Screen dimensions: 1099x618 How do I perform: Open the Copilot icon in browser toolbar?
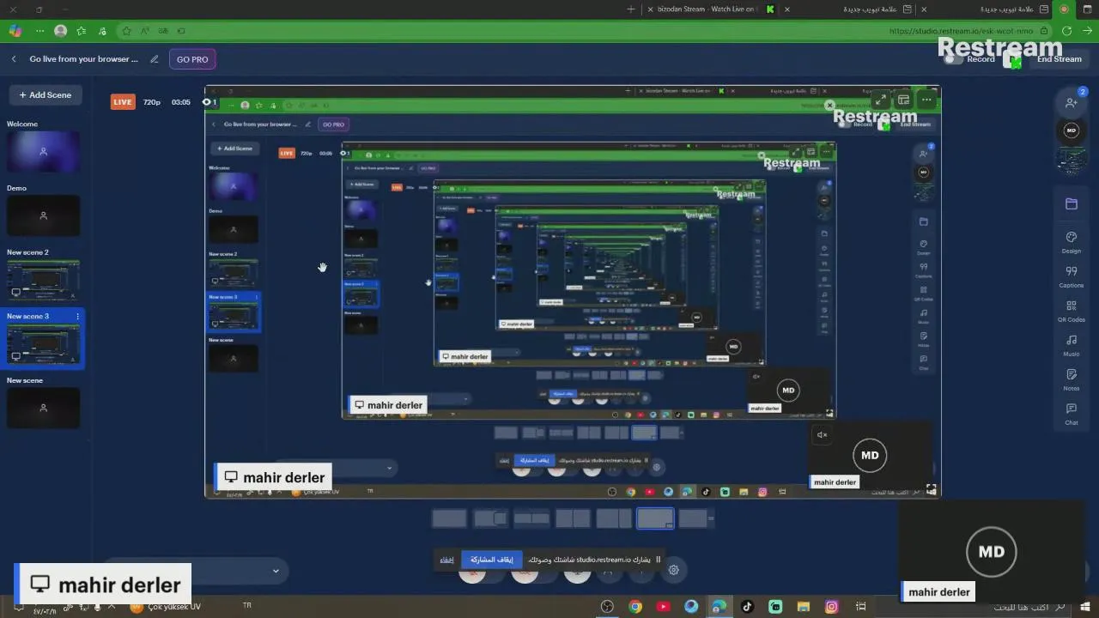(15, 31)
